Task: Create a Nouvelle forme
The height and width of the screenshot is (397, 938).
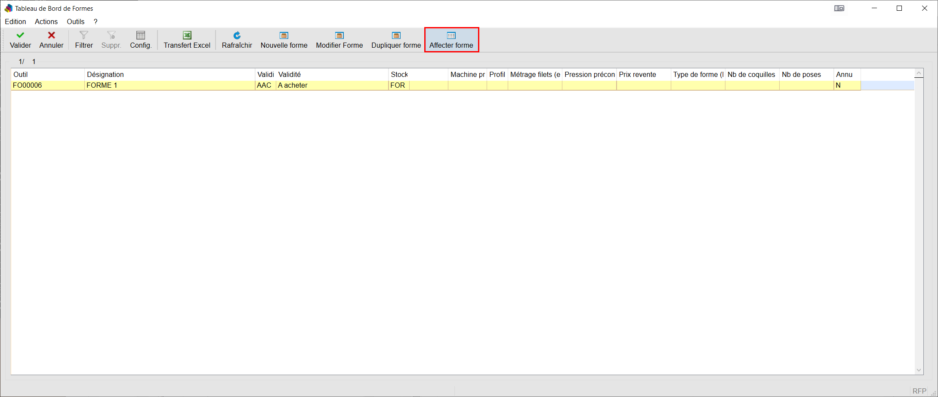Action: point(284,40)
